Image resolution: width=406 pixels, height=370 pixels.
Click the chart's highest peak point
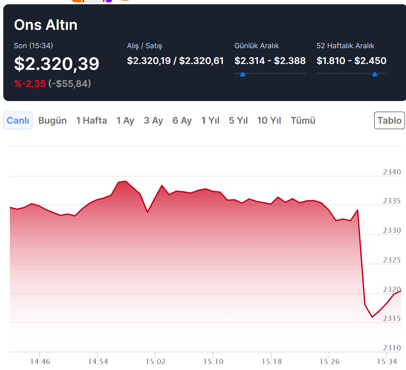[126, 181]
